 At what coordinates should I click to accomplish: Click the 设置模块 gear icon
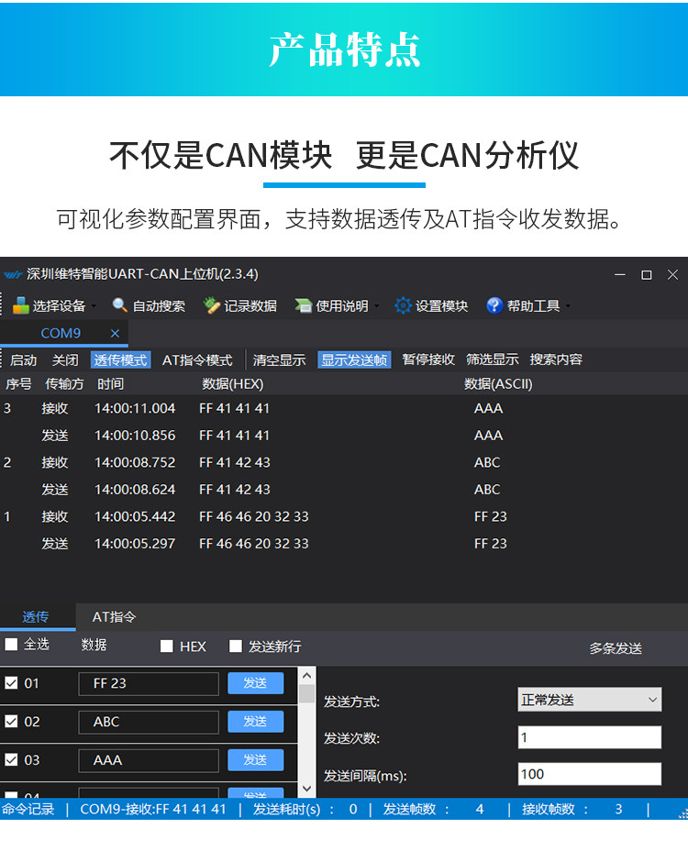403,305
